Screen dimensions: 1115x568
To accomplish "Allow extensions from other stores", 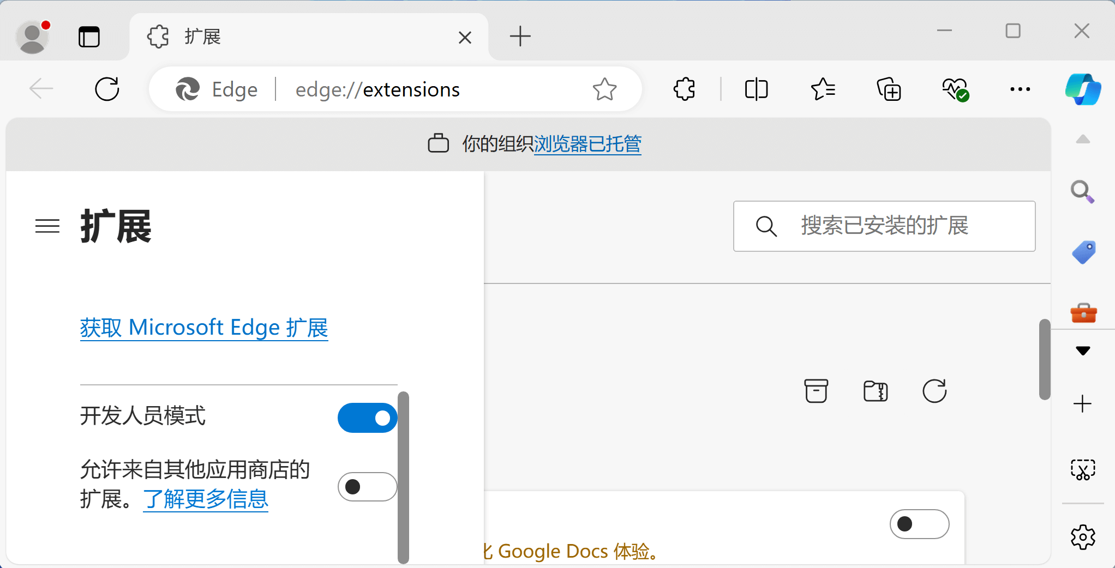I will (367, 487).
